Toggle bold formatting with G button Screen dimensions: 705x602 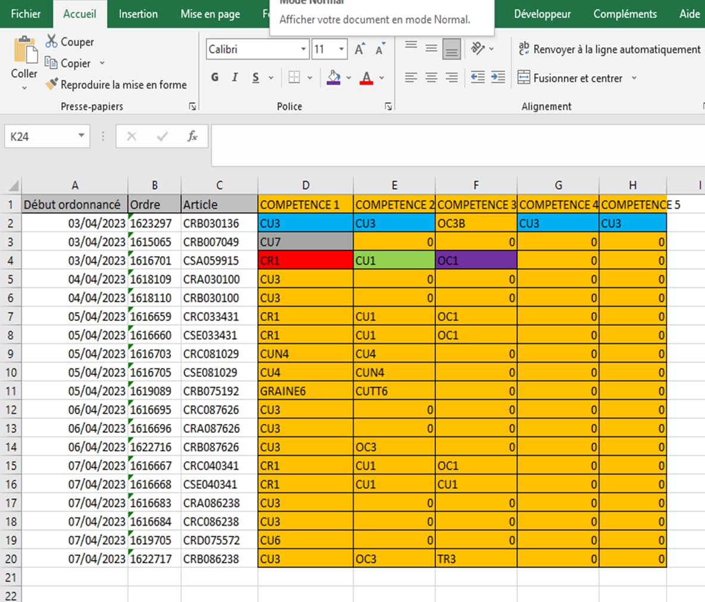(215, 77)
